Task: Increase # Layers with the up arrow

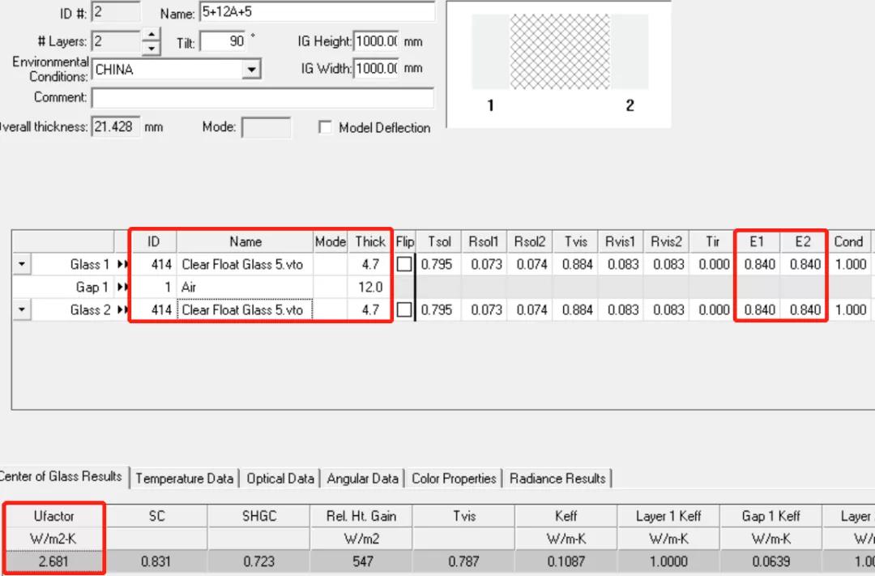Action: pyautogui.click(x=152, y=35)
